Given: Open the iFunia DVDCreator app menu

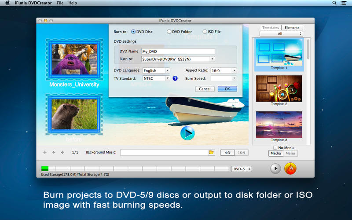Looking at the screenshot, I should click(x=33, y=3).
